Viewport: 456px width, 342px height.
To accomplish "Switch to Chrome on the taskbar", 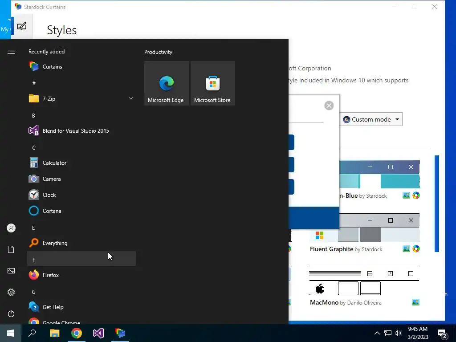I will [x=77, y=333].
